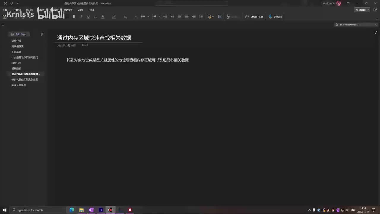This screenshot has height=214, width=380.
Task: Open page '指针扫描'
Action: tap(16, 63)
